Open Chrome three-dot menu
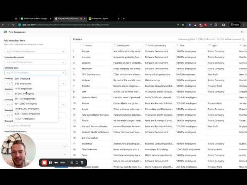Image resolution: width=247 pixels, height=185 pixels. [x=244, y=25]
